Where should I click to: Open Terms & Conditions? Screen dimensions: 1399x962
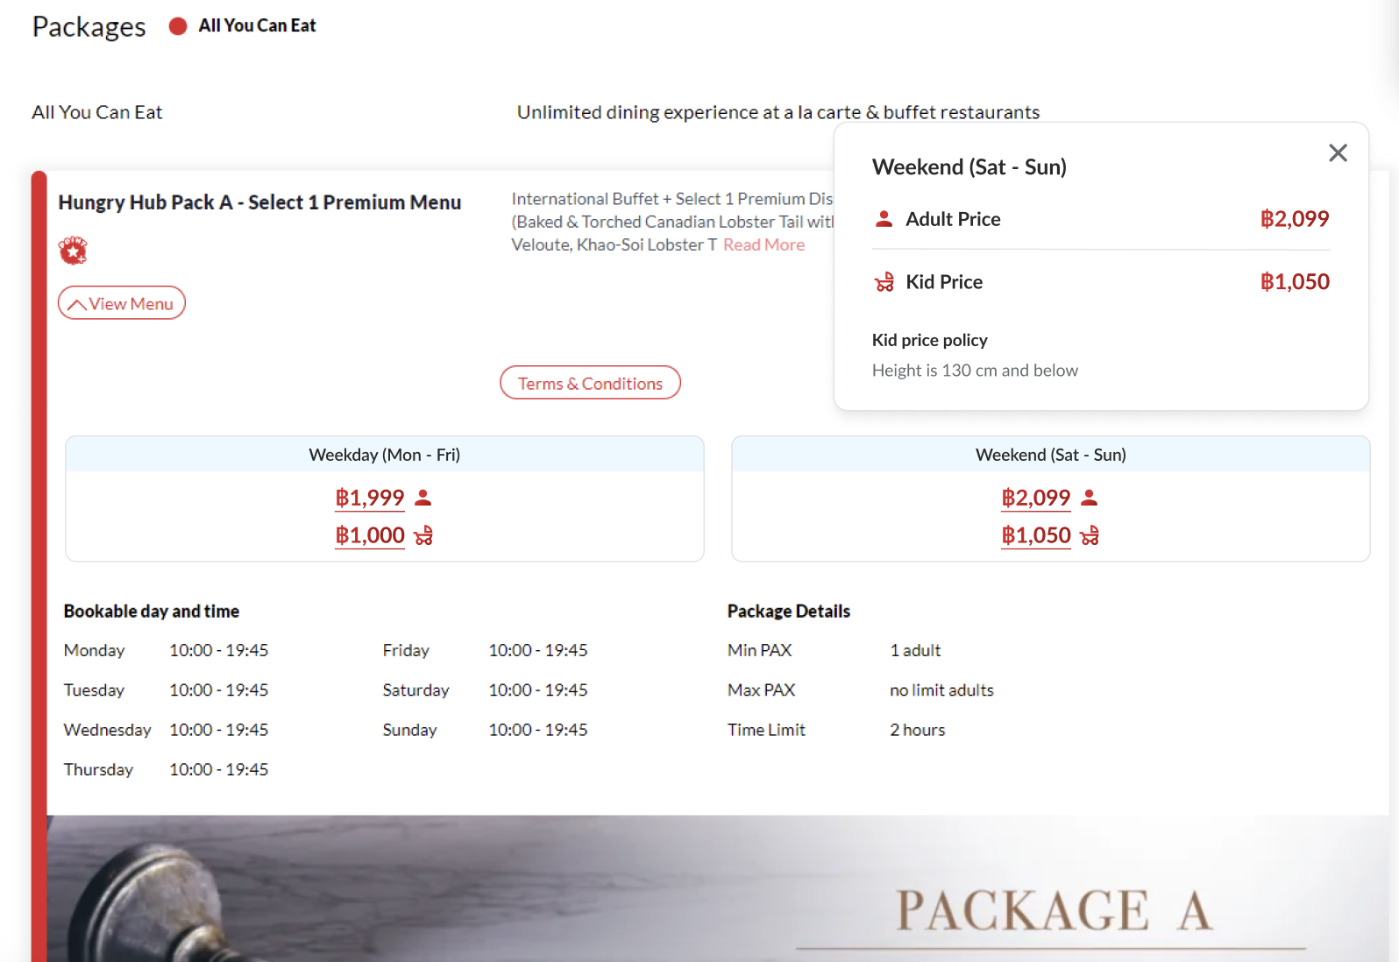[x=590, y=383]
